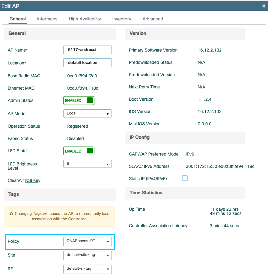Go to the Advanced tab
The height and width of the screenshot is (279, 268).
[153, 19]
